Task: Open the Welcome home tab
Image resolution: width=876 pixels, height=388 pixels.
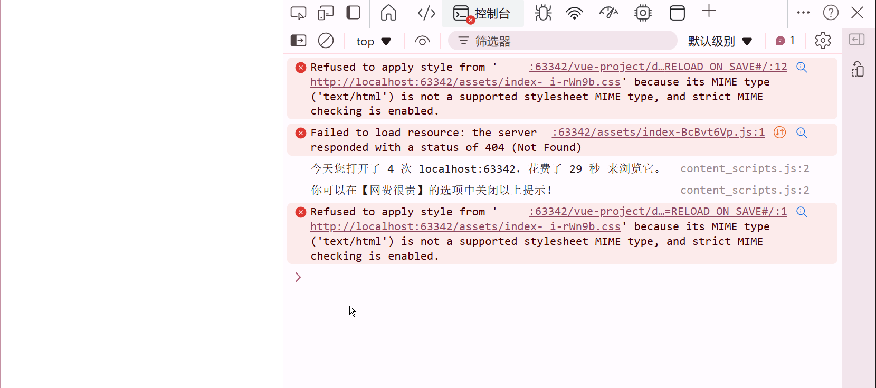Action: coord(388,13)
